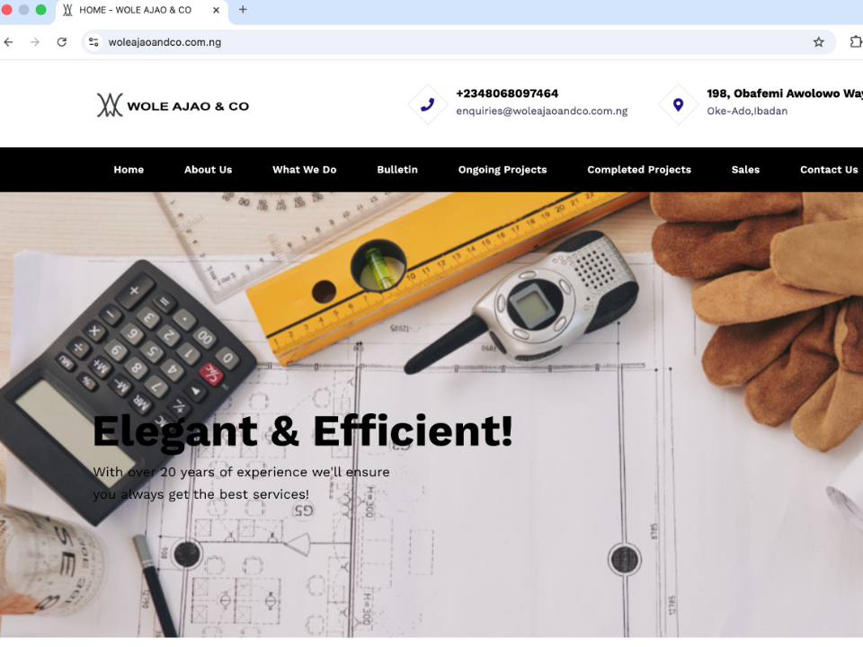This screenshot has height=647, width=863.
Task: Click the phone icon in header
Action: coord(428,104)
